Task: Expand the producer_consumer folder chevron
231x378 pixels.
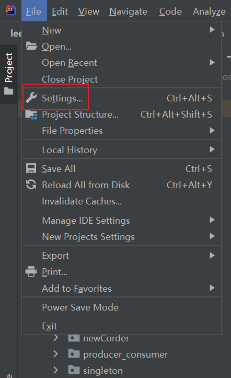Action: point(56,354)
